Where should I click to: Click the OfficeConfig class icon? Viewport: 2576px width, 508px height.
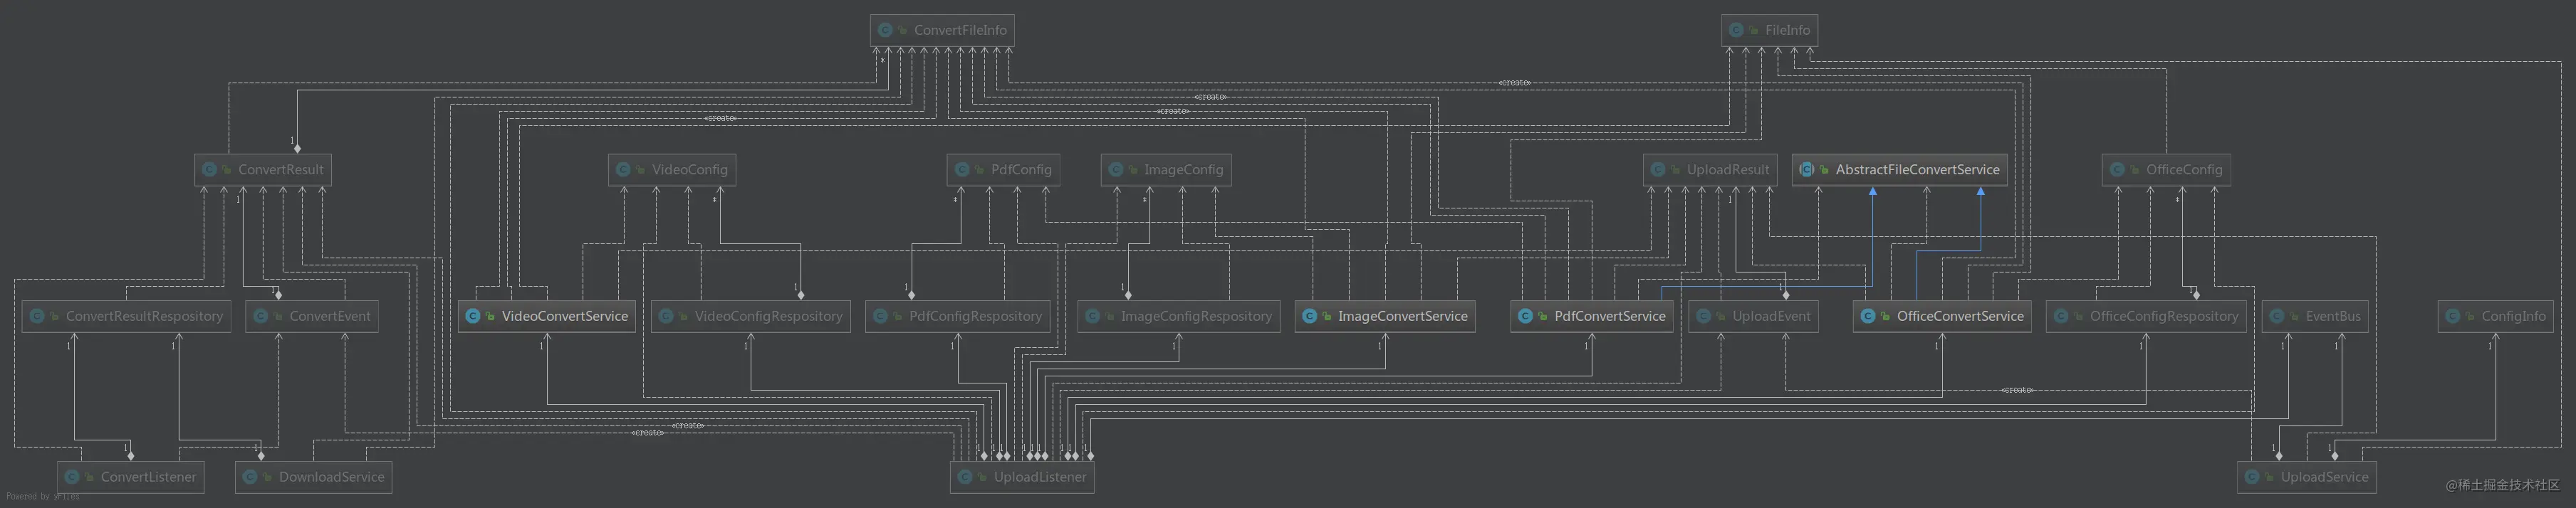(x=2117, y=169)
